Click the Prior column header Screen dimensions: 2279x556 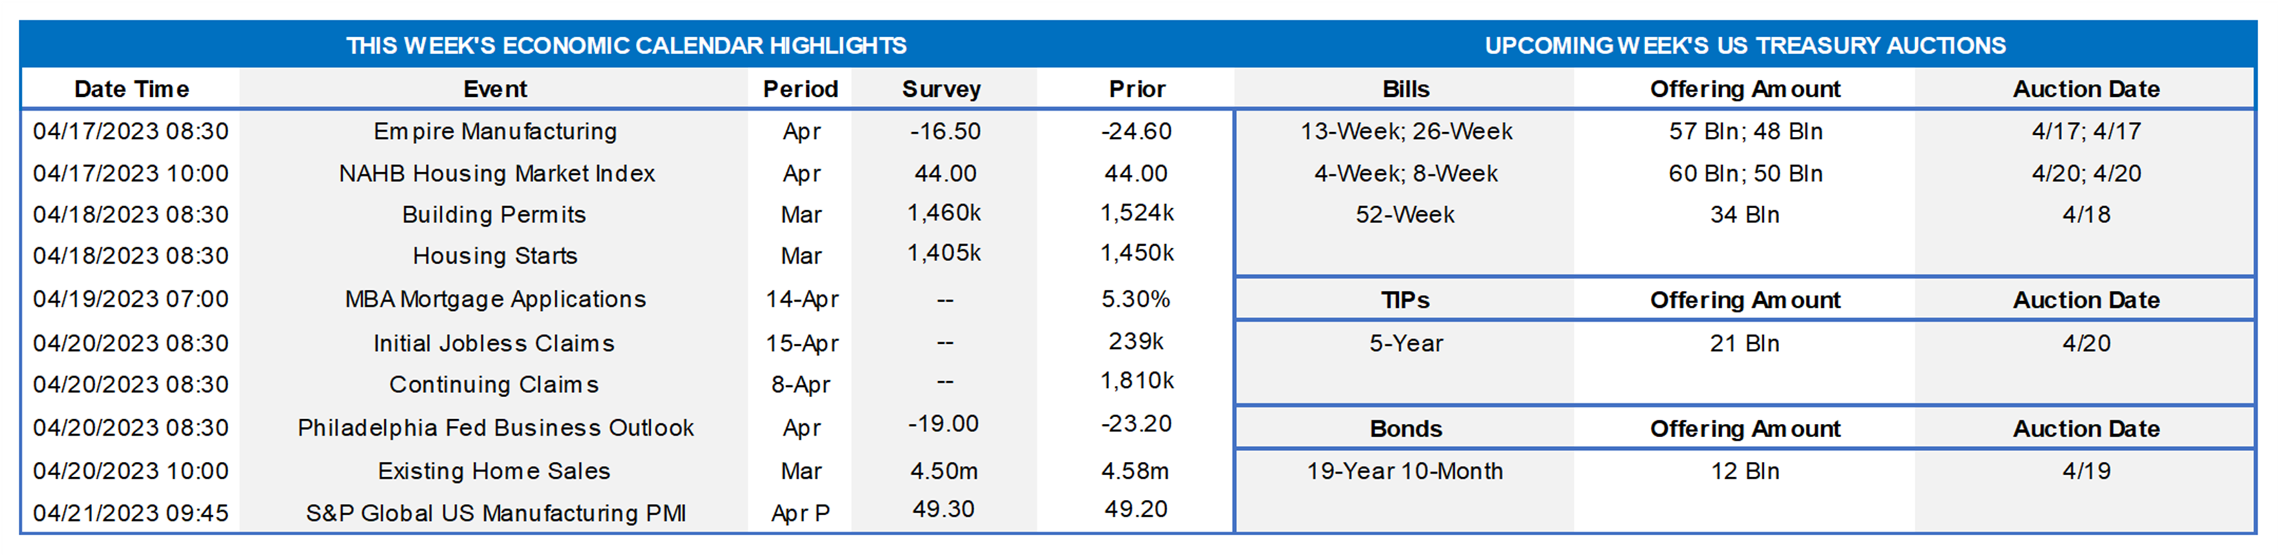point(1137,89)
